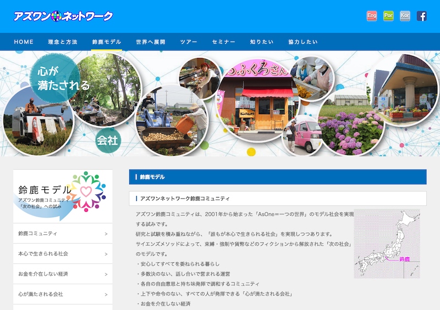
Task: Click chevron beside 心が満たされる会社
Action: (x=106, y=295)
